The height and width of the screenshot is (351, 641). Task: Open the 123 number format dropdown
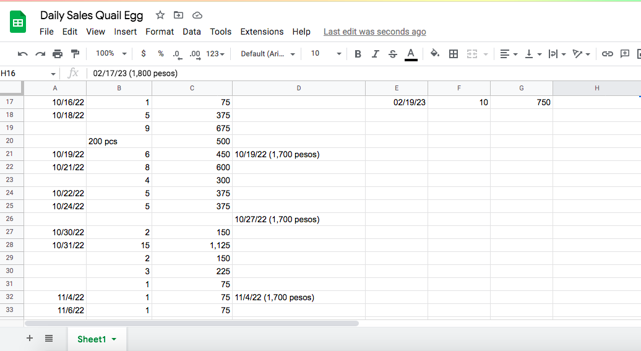tap(215, 54)
